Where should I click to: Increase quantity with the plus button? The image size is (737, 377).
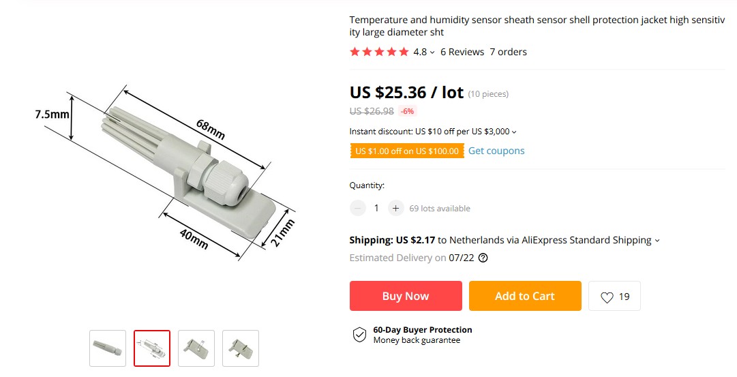coord(395,208)
